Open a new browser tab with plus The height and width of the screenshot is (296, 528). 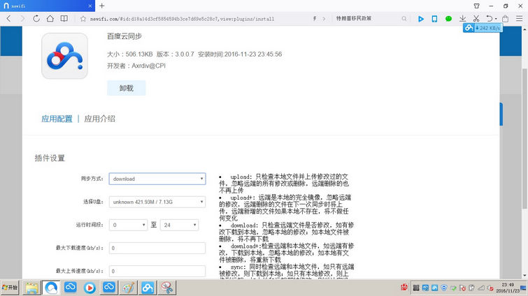[102, 6]
